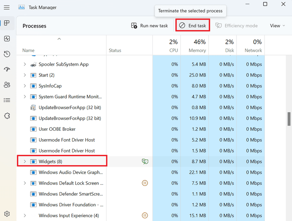Open Startup apps icon in sidebar
This screenshot has width=292, height=221.
pyautogui.click(x=7, y=69)
